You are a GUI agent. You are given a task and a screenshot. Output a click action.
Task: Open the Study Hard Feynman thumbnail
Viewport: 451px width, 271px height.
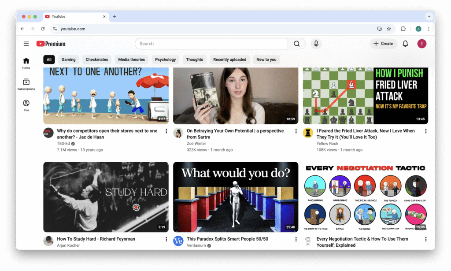pyautogui.click(x=106, y=197)
